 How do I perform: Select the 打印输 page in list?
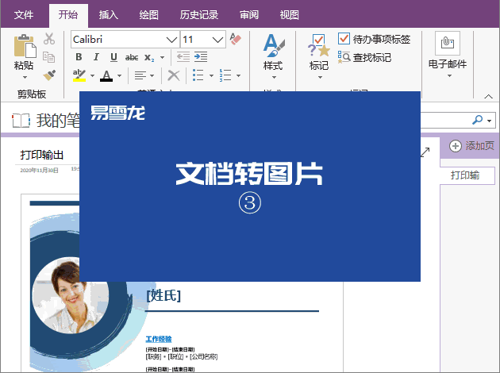coord(467,175)
